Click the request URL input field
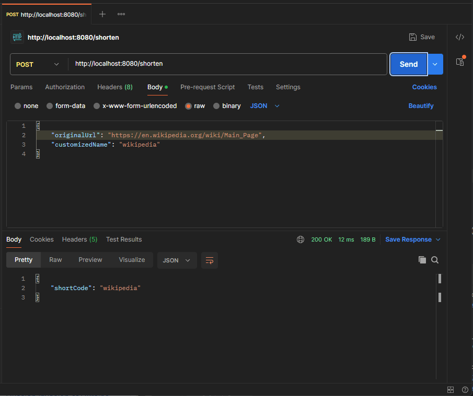Screen dimensions: 473x396 click(x=227, y=64)
